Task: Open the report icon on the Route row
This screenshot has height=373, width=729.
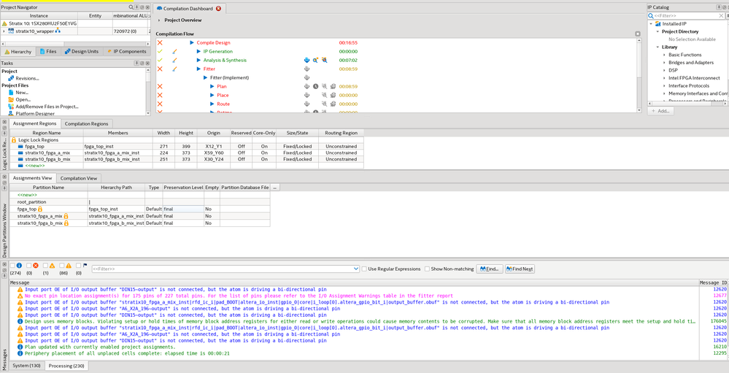Action: point(306,104)
